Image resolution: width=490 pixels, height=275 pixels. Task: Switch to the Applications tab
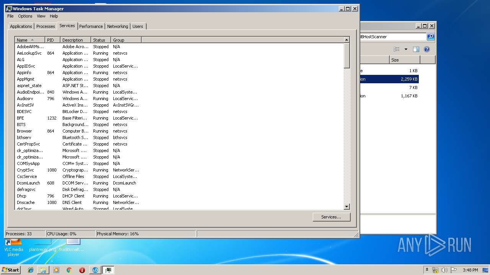click(x=21, y=26)
